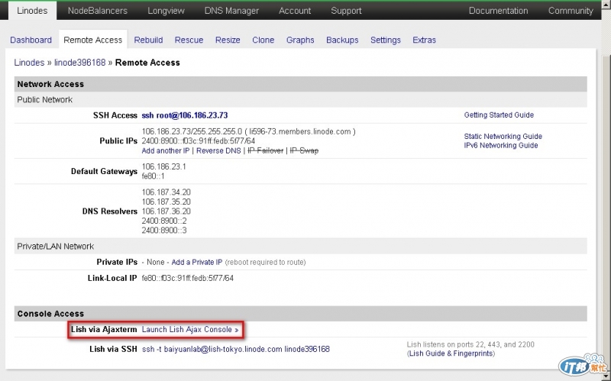611x381 pixels.
Task: Click the Network Access section header
Action: pyautogui.click(x=300, y=84)
